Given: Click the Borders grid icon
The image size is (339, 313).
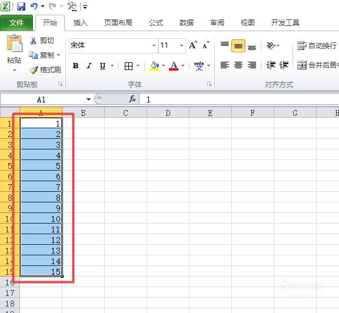Looking at the screenshot, I should coord(129,66).
